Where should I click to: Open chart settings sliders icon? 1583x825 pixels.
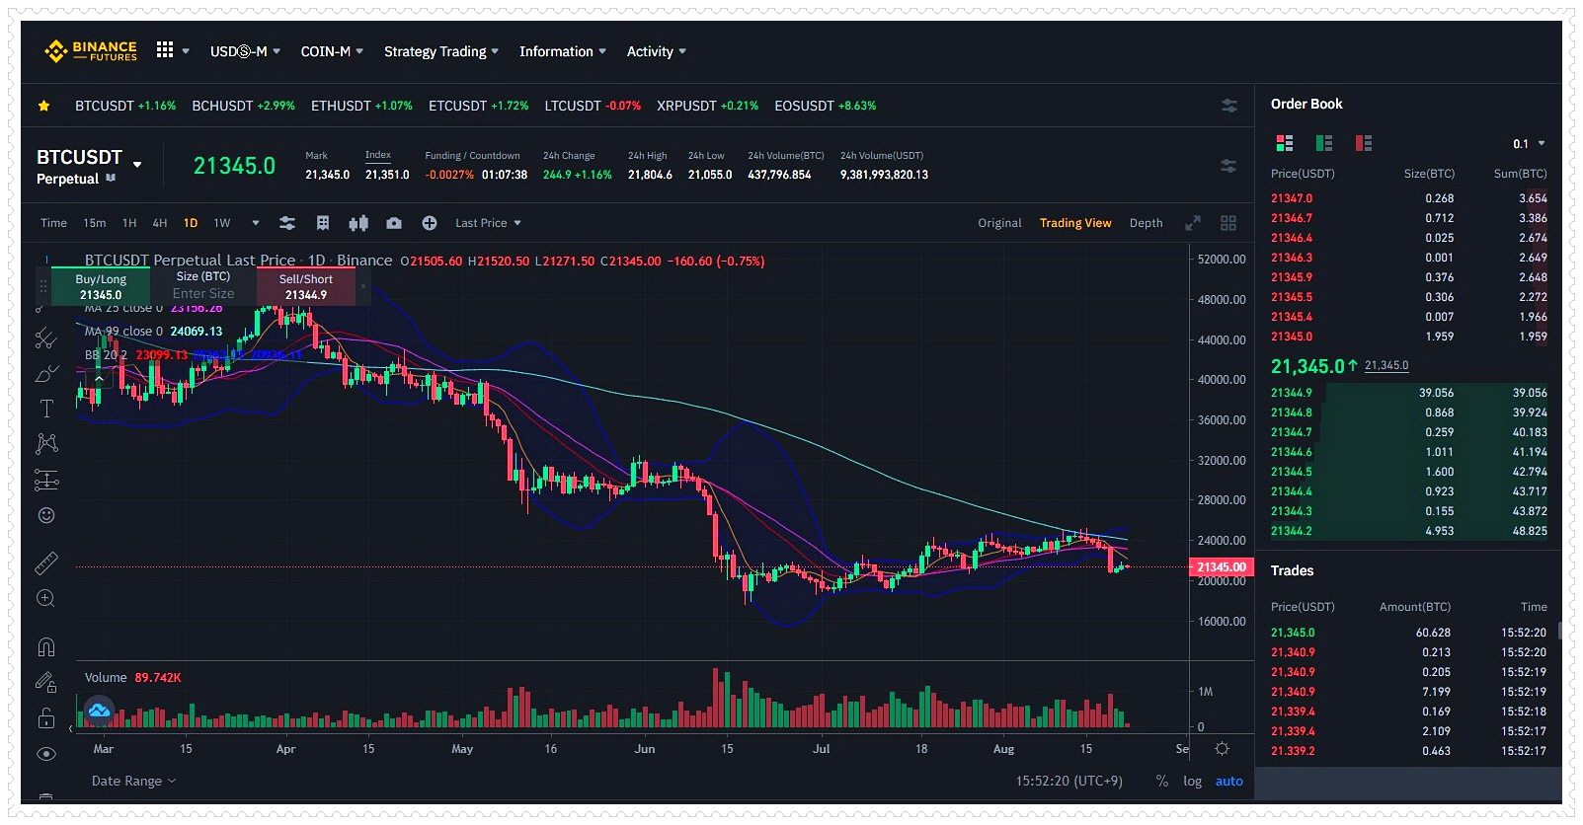pos(287,223)
